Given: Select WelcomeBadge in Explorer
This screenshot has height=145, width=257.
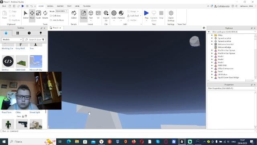Looking at the screenshot, I should pyautogui.click(x=224, y=48).
